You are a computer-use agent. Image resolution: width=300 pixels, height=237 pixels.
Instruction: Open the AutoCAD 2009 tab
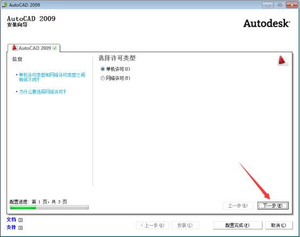[x=34, y=48]
